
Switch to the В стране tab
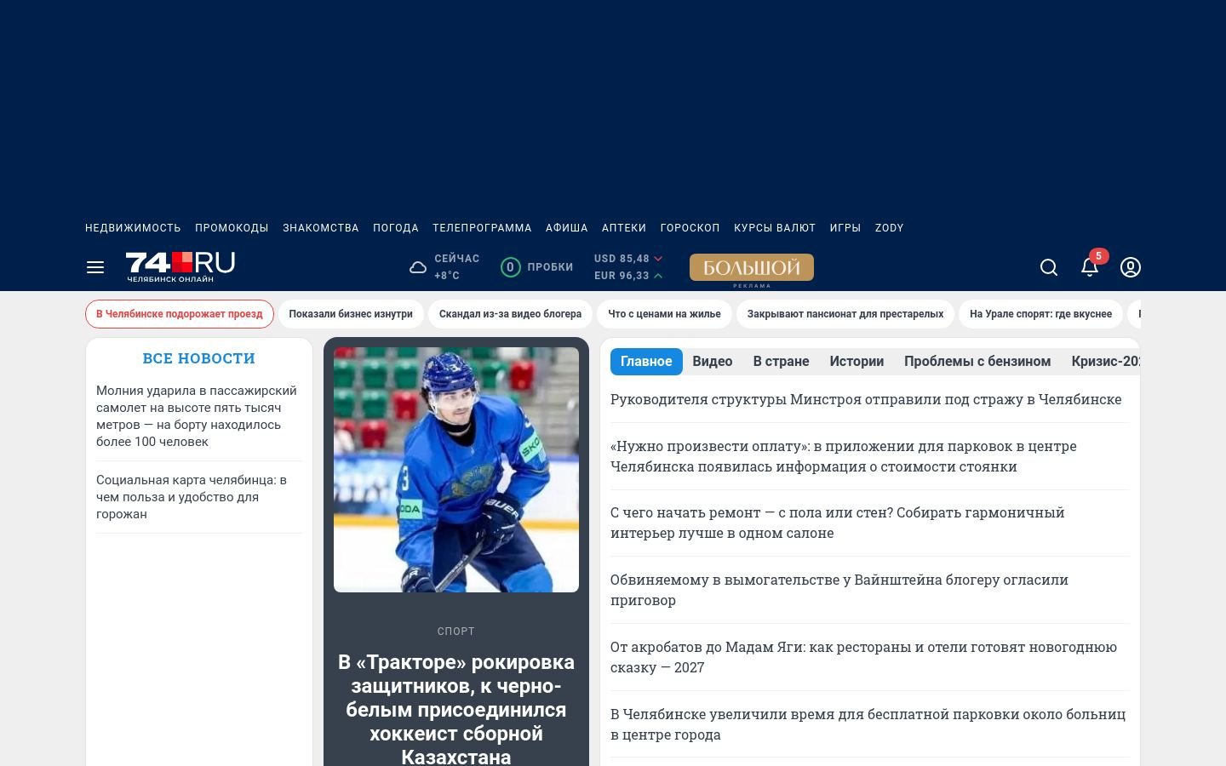tap(781, 362)
